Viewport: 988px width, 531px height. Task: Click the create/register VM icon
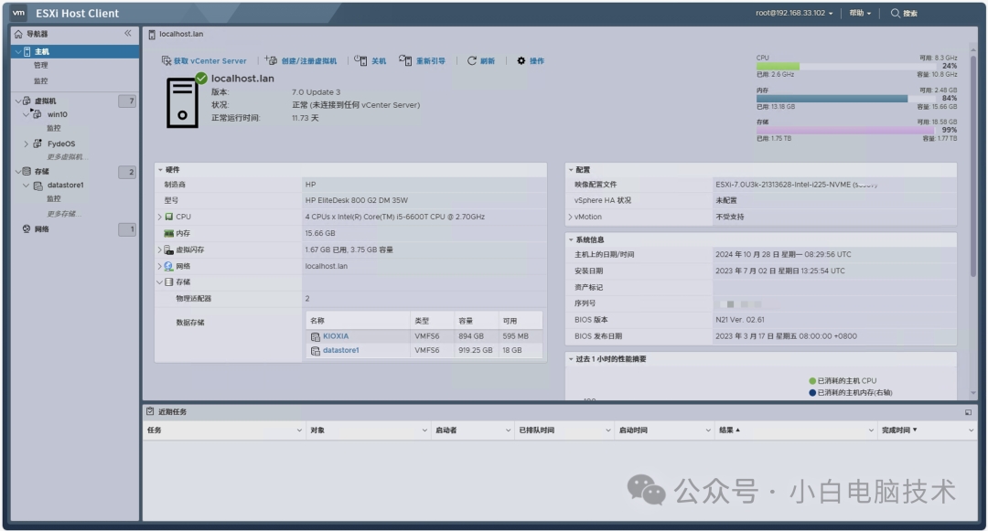click(271, 59)
